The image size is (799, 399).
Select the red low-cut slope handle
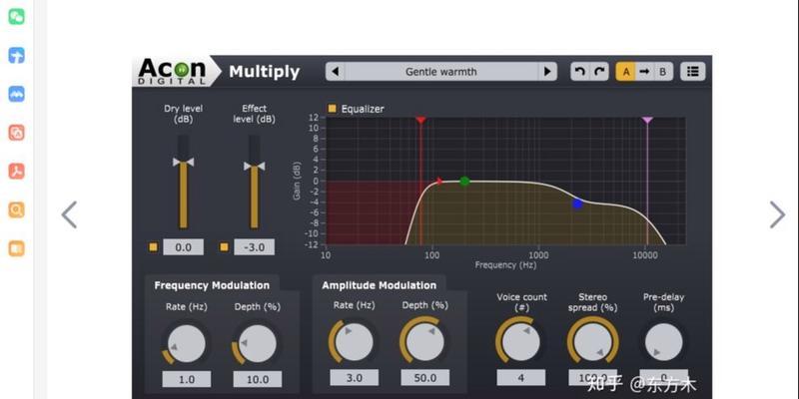coord(439,181)
